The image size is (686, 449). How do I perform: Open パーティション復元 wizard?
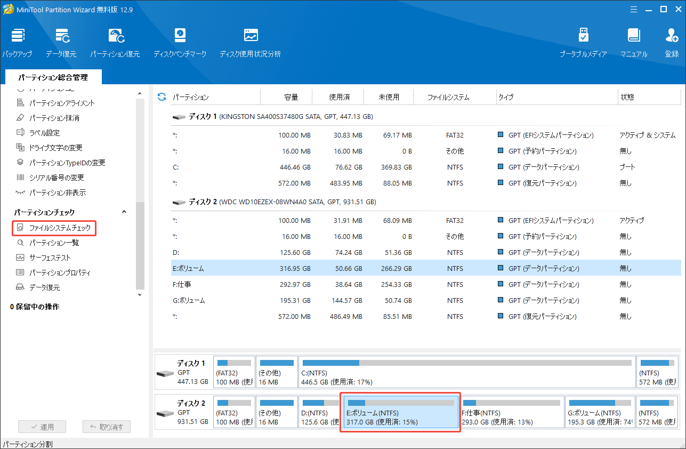[x=115, y=43]
